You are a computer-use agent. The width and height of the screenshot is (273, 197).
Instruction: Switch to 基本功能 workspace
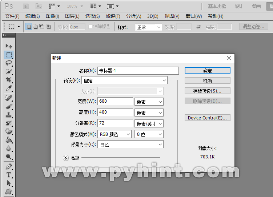tap(217, 7)
